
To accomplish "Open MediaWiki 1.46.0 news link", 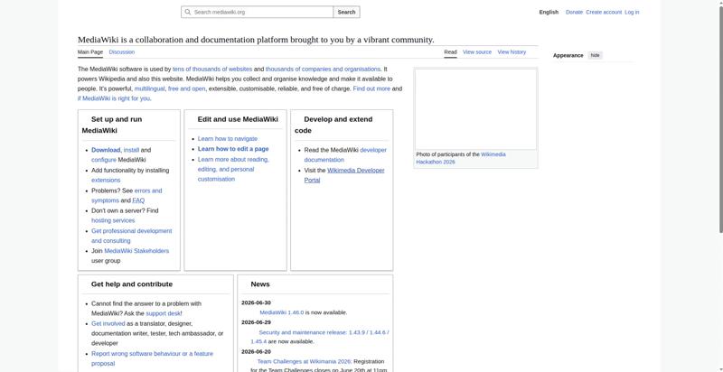I will [282, 312].
